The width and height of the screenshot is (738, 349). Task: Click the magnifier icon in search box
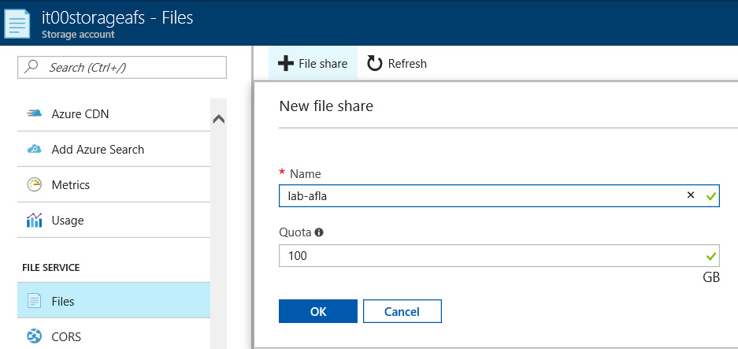(31, 67)
